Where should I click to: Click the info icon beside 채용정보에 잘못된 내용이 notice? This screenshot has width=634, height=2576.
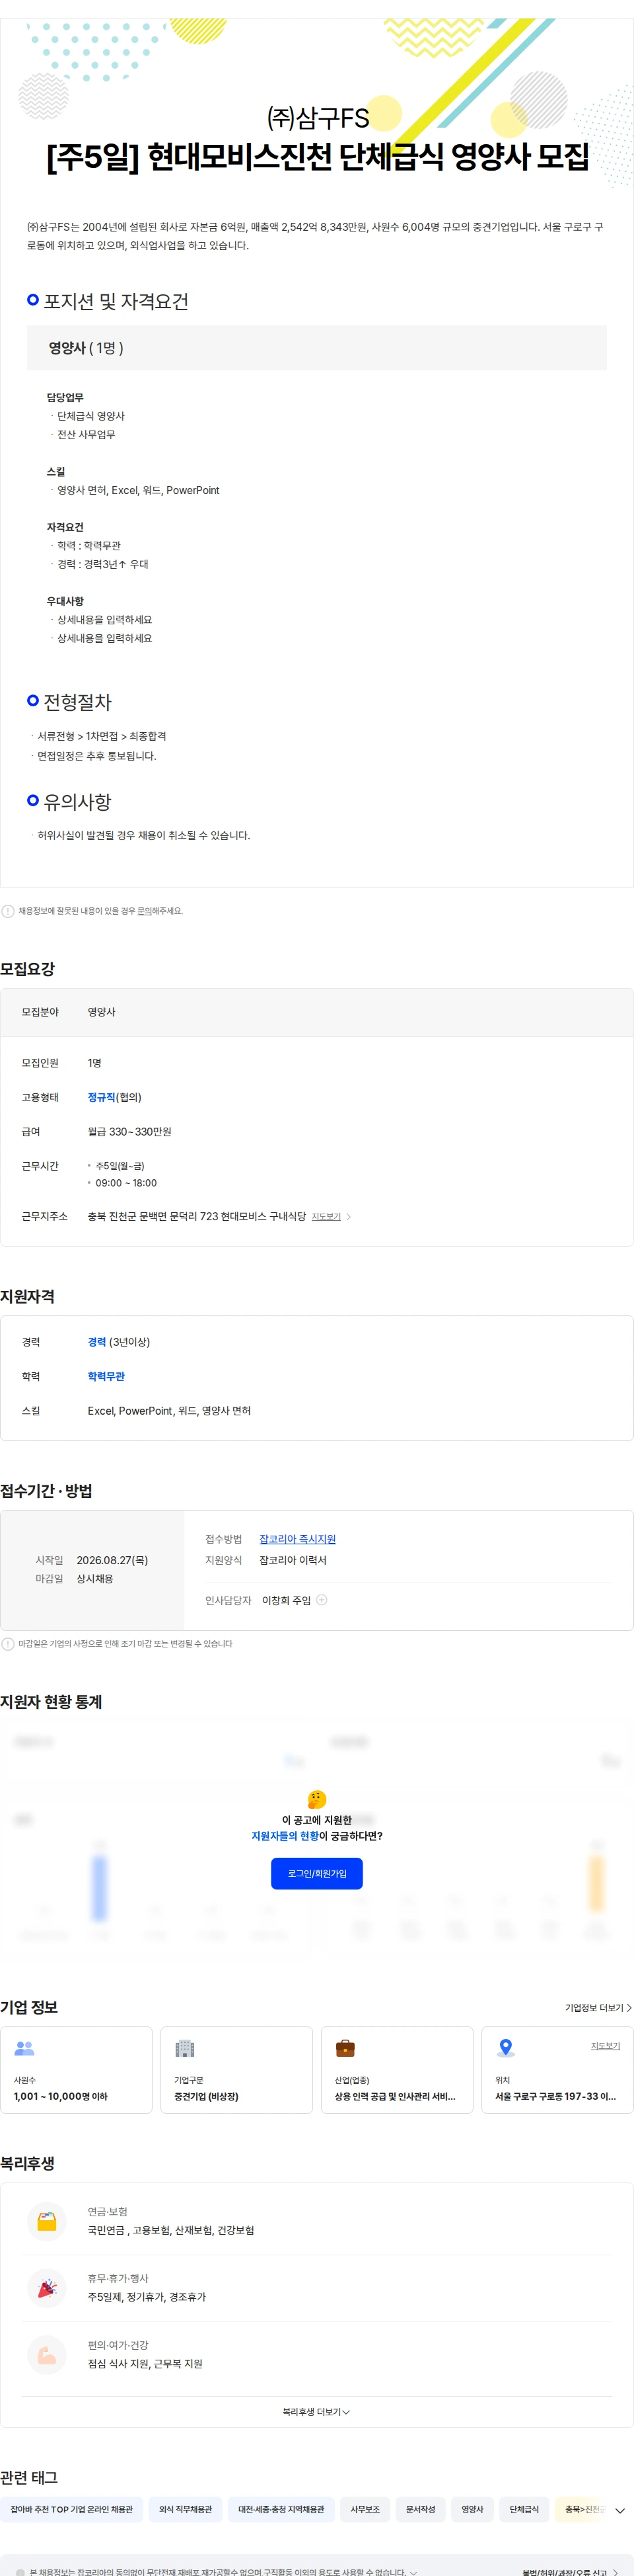tap(8, 911)
